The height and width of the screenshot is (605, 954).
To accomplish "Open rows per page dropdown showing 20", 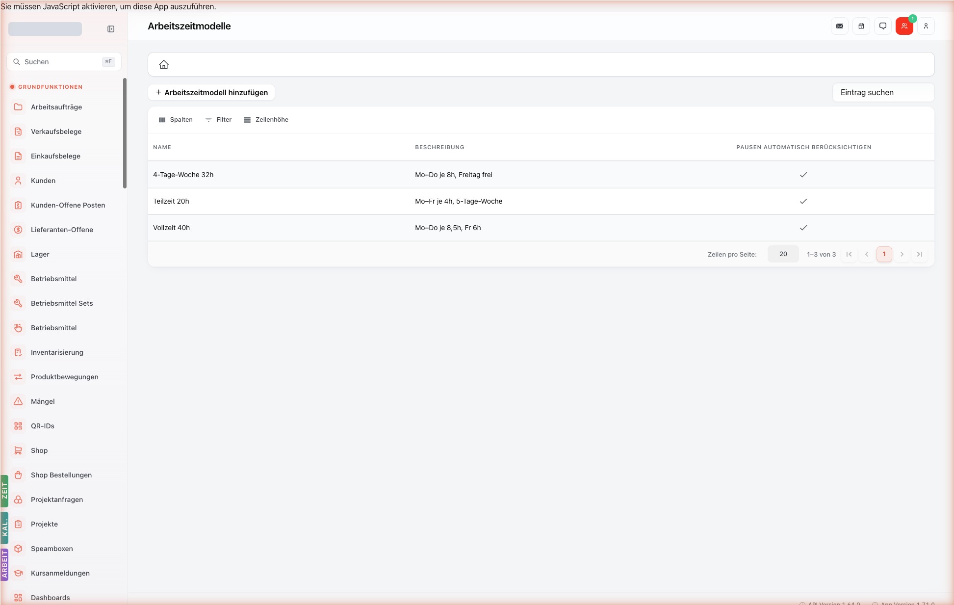I will [783, 254].
